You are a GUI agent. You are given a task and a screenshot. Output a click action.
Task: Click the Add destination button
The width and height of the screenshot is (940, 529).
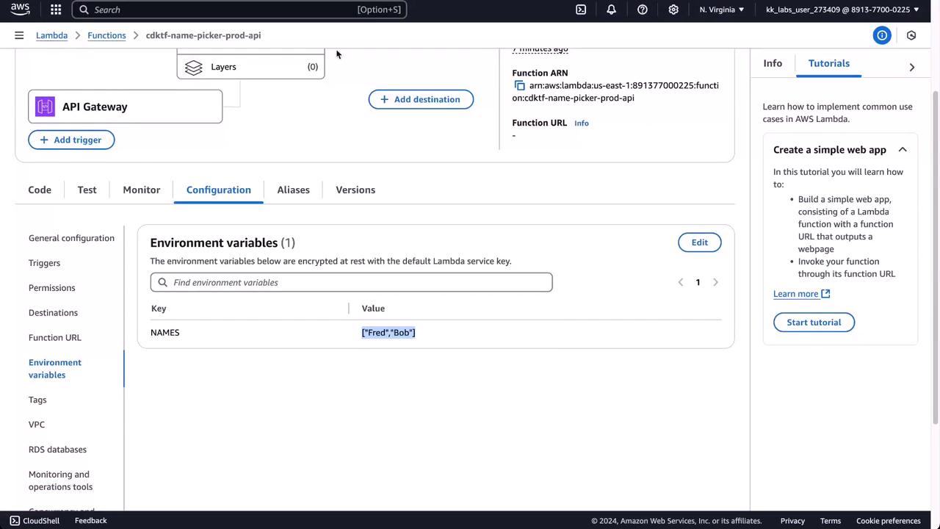pyautogui.click(x=421, y=99)
